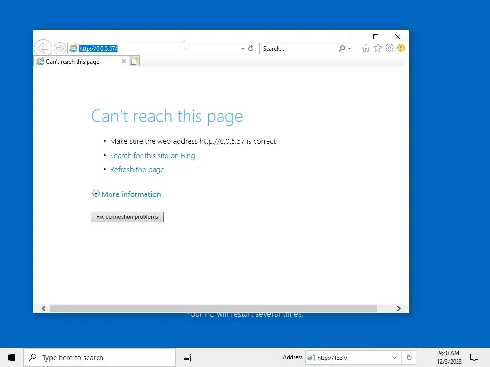
Task: Click the horizontal scrollbar thumb
Action: [x=213, y=308]
